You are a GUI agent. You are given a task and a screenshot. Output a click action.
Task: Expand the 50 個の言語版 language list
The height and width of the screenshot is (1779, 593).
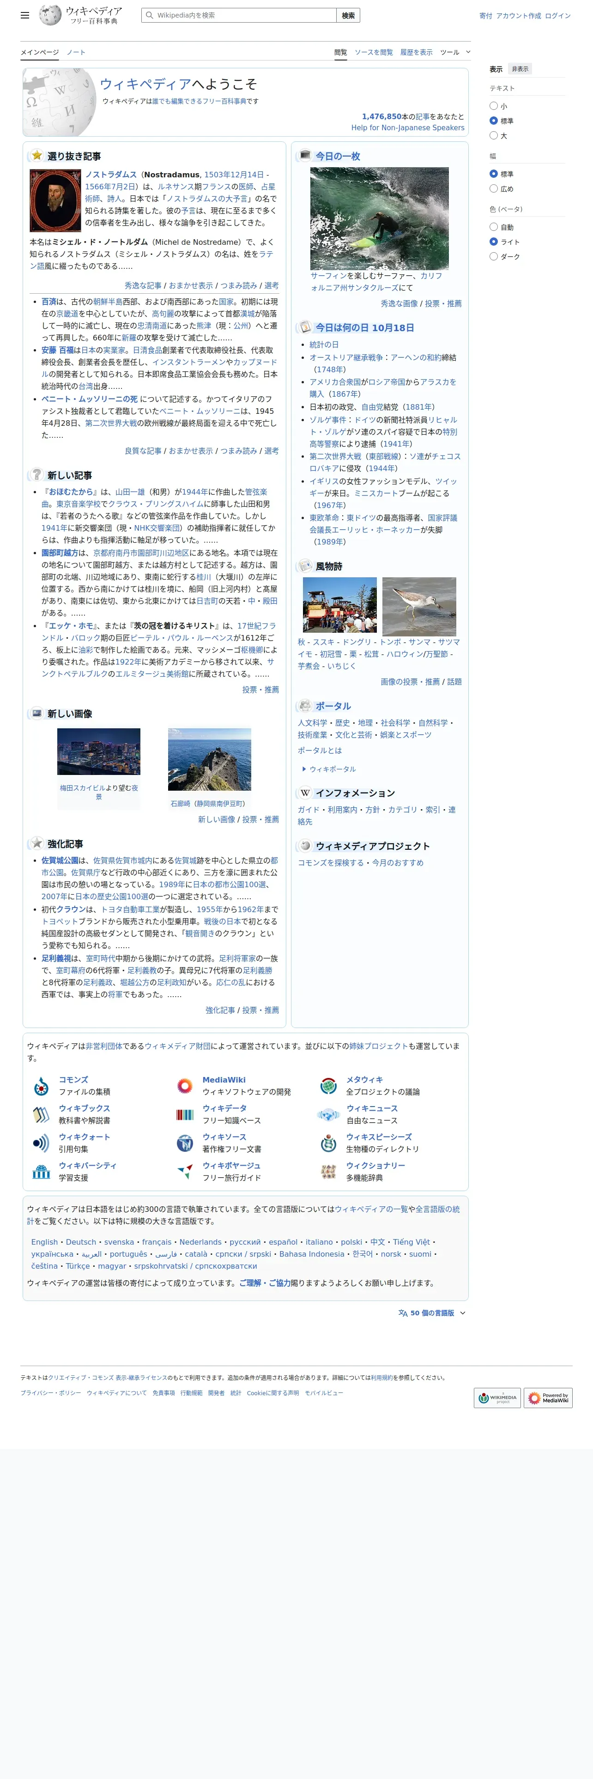pos(432,1313)
